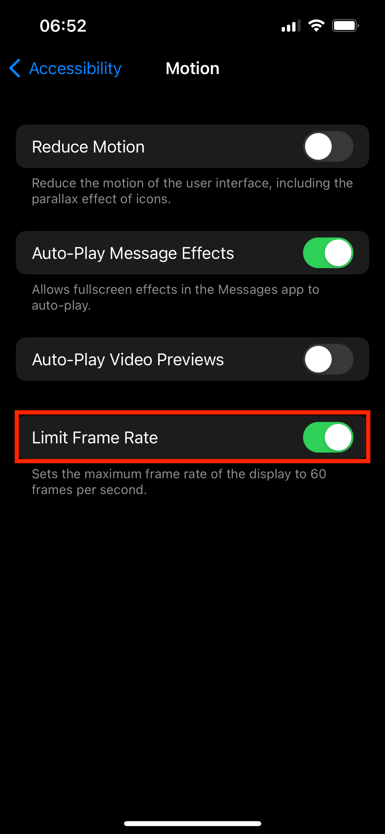Tap the cellular signal bars icon
Viewport: 385px width, 834px height.
pos(291,26)
